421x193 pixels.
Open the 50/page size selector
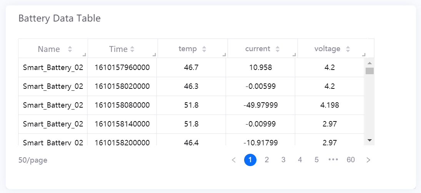33,160
